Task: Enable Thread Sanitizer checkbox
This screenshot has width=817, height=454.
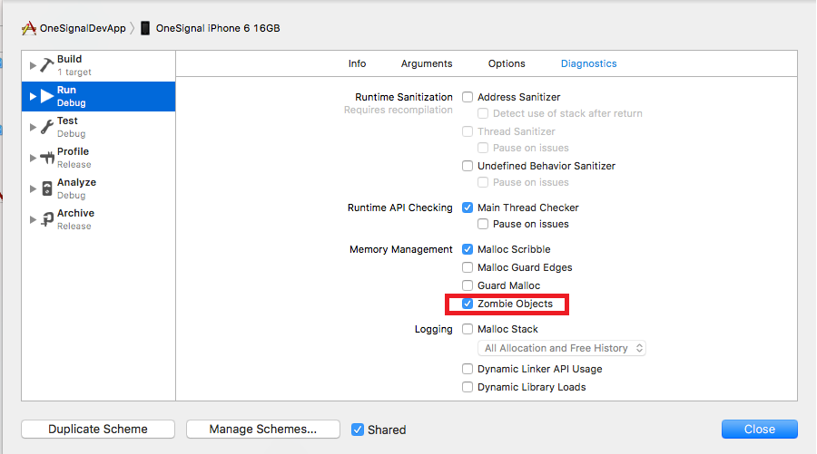Action: [x=468, y=131]
